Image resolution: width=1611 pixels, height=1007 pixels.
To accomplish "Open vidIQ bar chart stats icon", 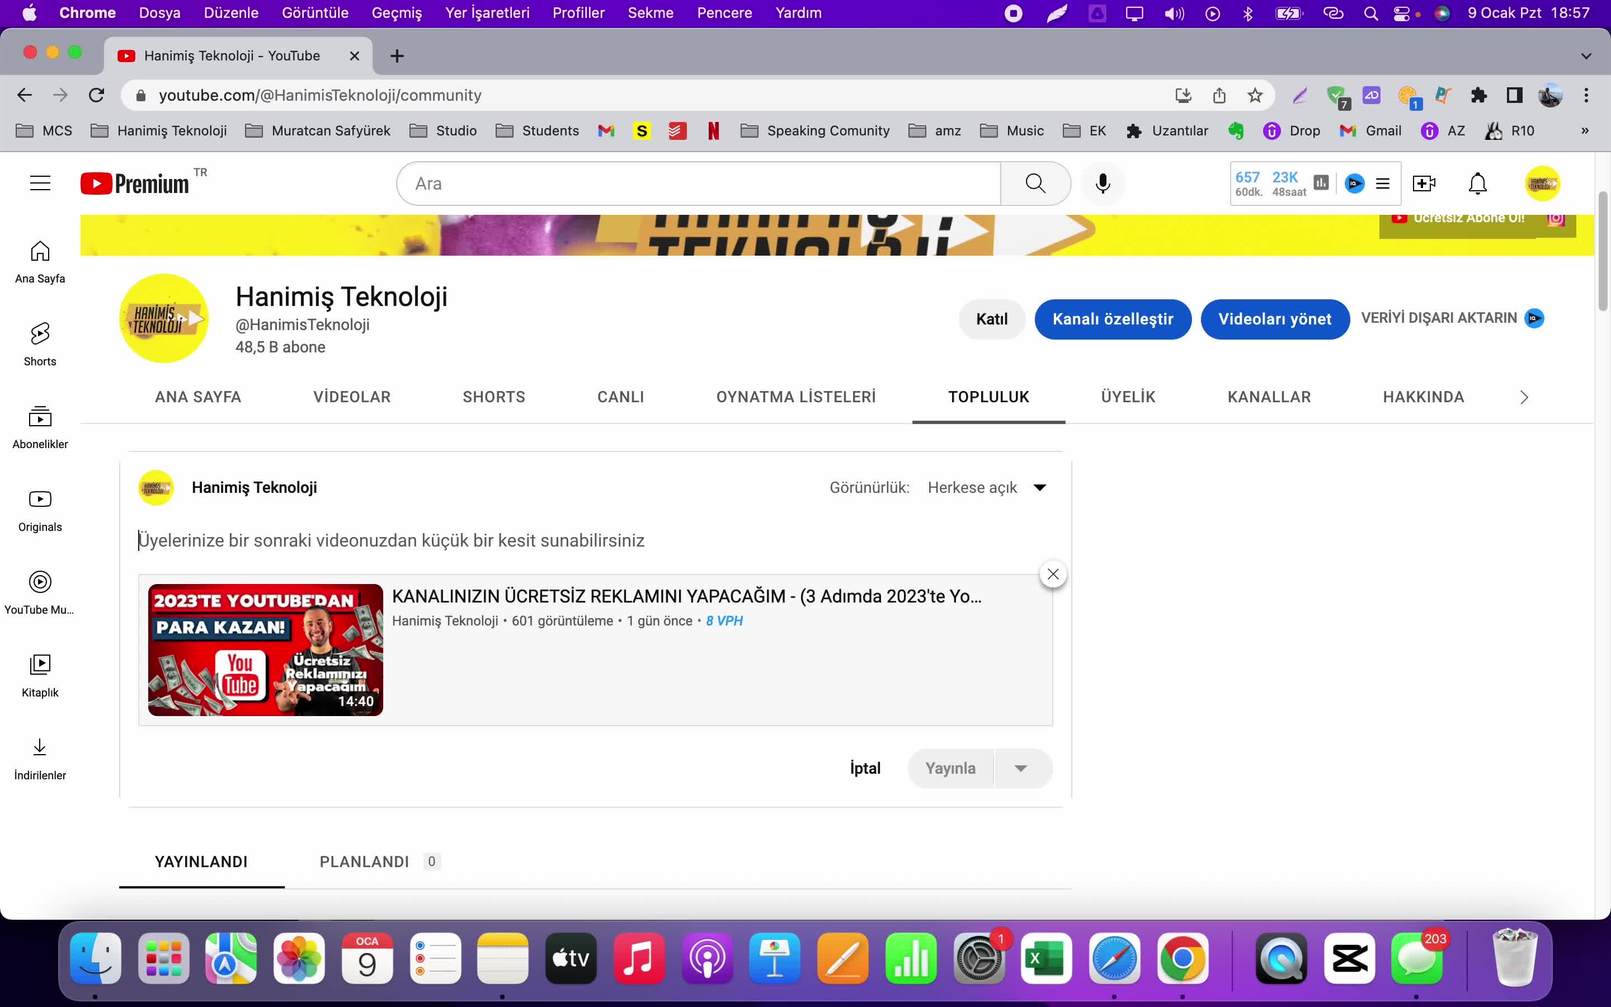I will [1321, 182].
